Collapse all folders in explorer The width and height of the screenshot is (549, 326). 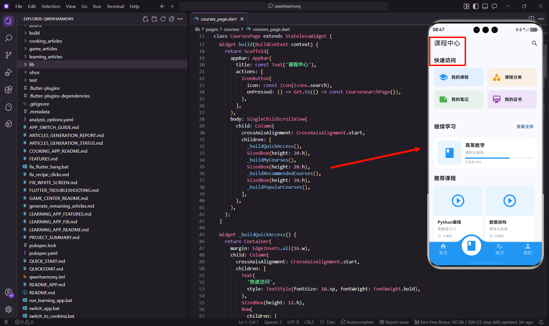pyautogui.click(x=172, y=19)
